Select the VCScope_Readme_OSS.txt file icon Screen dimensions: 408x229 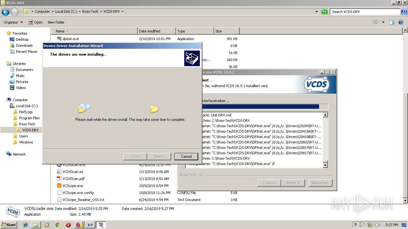click(59, 200)
